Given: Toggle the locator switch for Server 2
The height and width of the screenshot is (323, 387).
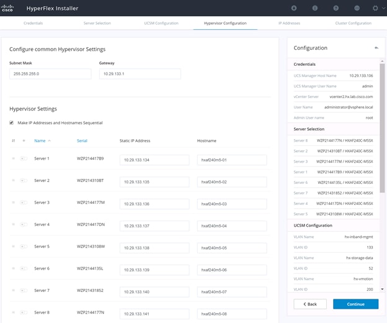Looking at the screenshot, I should click(x=24, y=180).
